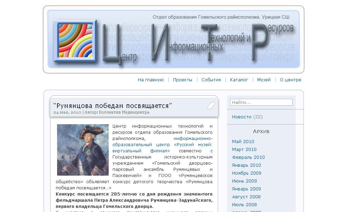Viewport: 347px width, 212px height.
Task: Click in the 'Найти...' search field
Action: [261, 102]
